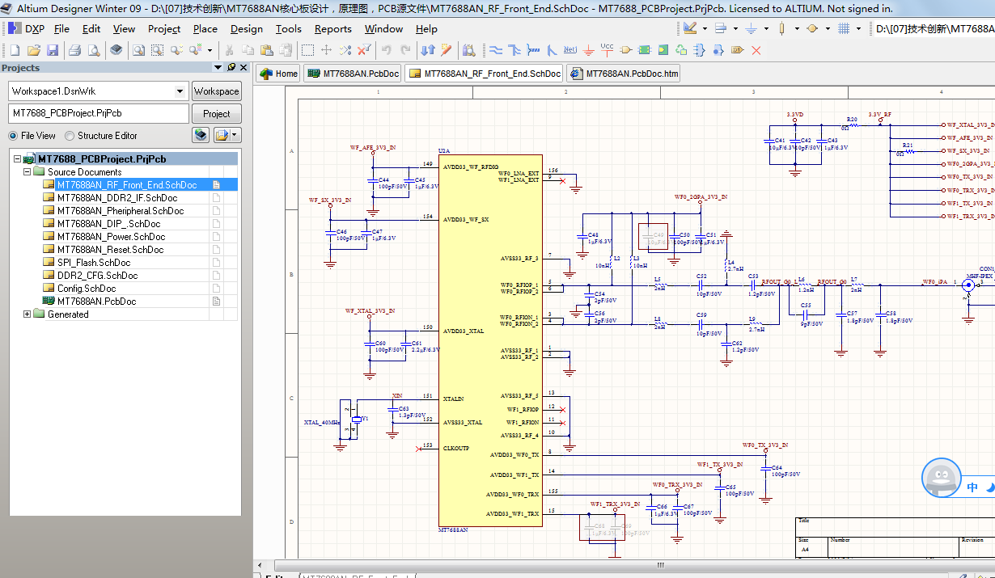Select the Place Wire tool
995x578 pixels.
496,50
